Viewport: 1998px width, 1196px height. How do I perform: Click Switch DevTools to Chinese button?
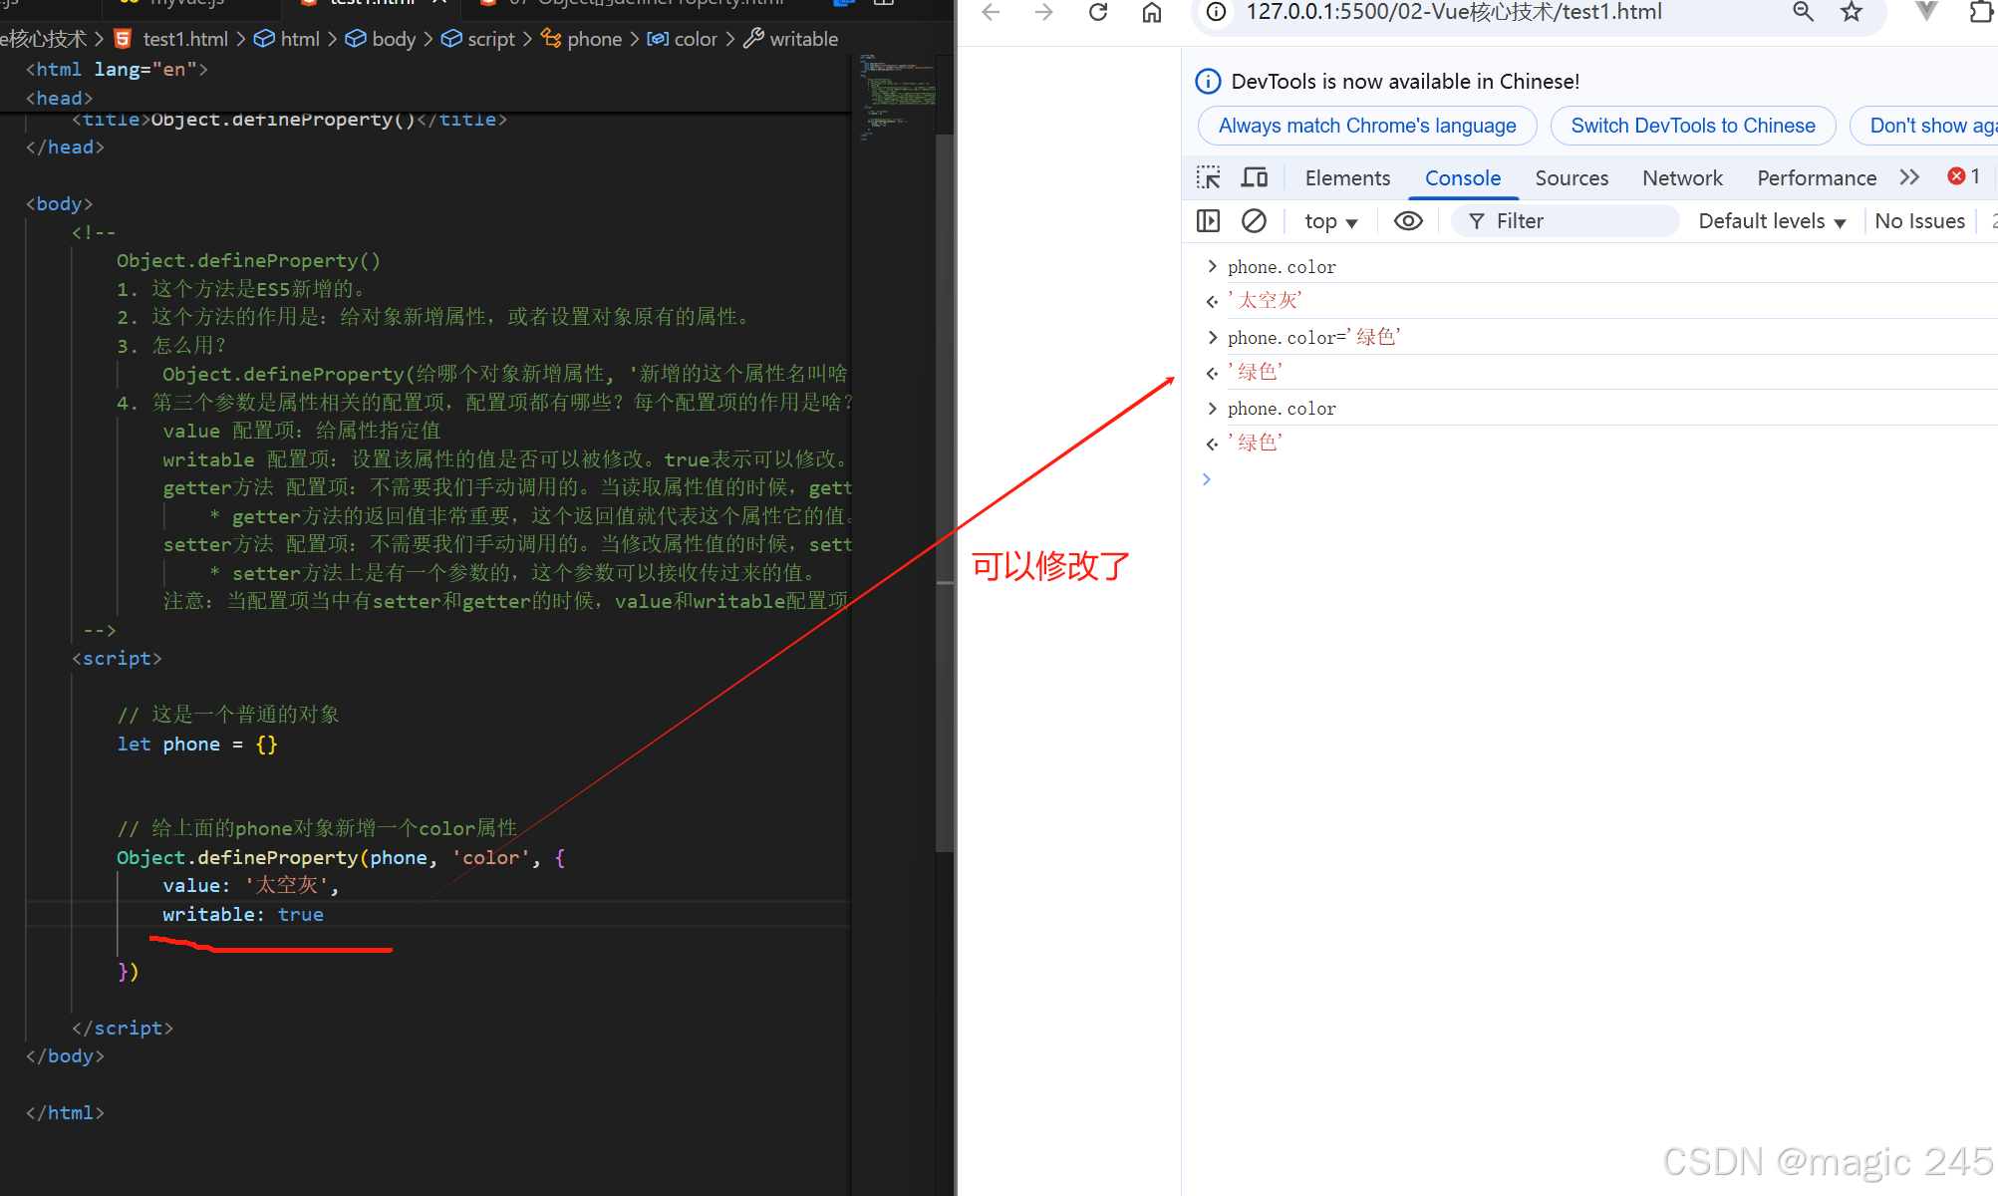coord(1692,126)
